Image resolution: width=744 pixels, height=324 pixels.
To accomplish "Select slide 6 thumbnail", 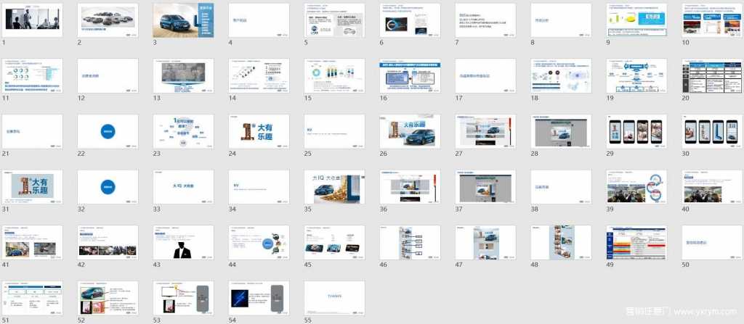I will pos(410,20).
